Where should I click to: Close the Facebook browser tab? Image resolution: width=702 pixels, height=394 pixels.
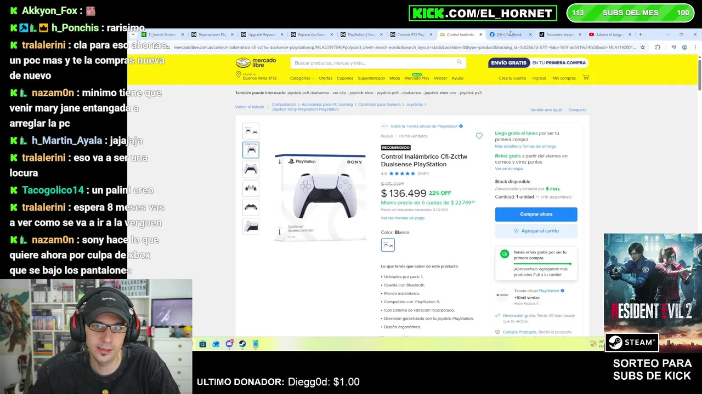click(x=530, y=34)
